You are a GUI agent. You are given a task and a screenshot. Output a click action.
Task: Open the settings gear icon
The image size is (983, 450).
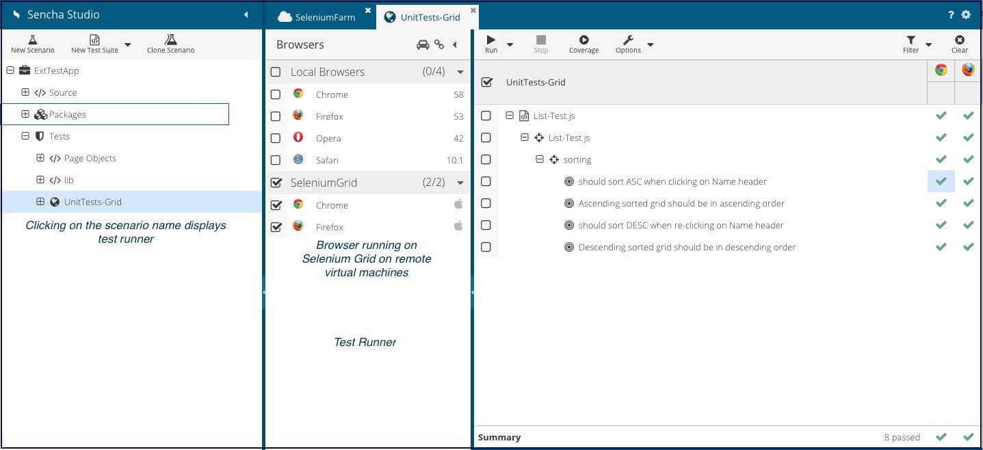(x=966, y=14)
